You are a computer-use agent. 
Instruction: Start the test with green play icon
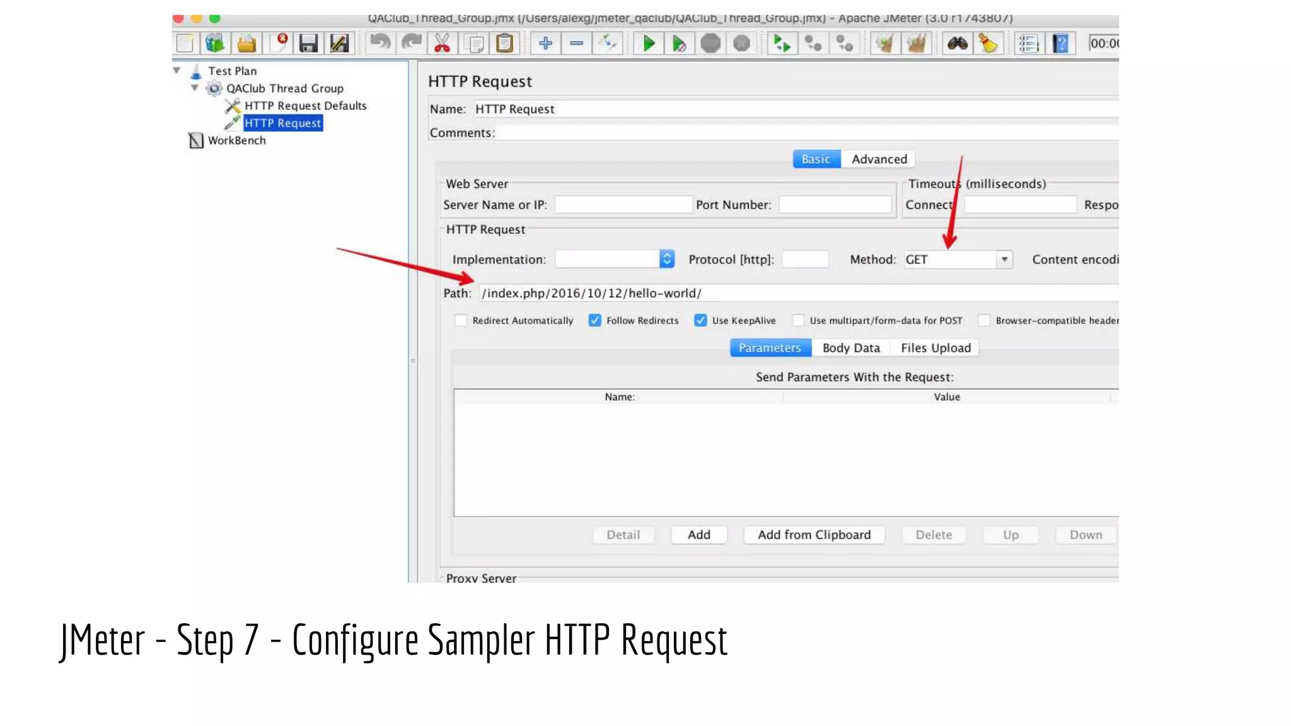click(x=648, y=43)
